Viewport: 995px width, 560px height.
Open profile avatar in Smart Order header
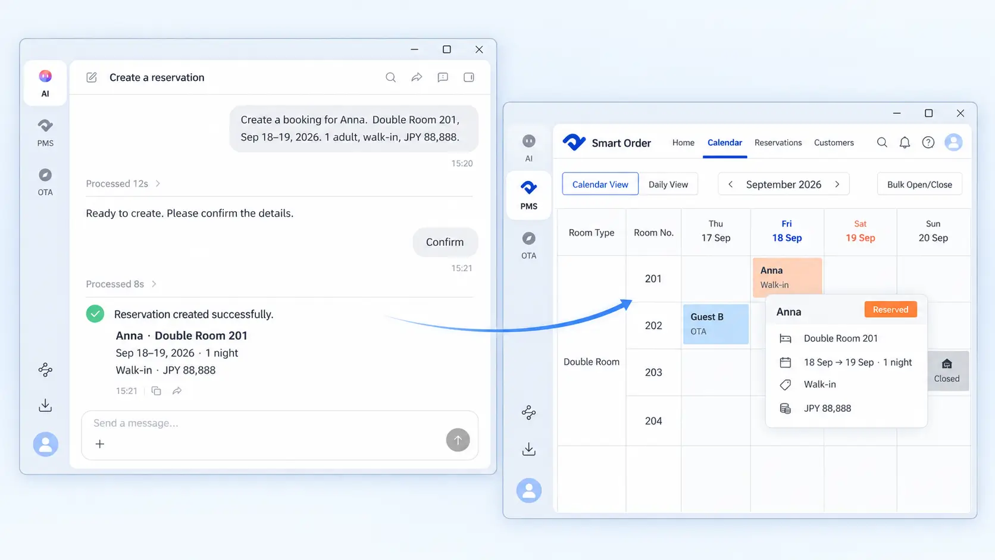953,142
